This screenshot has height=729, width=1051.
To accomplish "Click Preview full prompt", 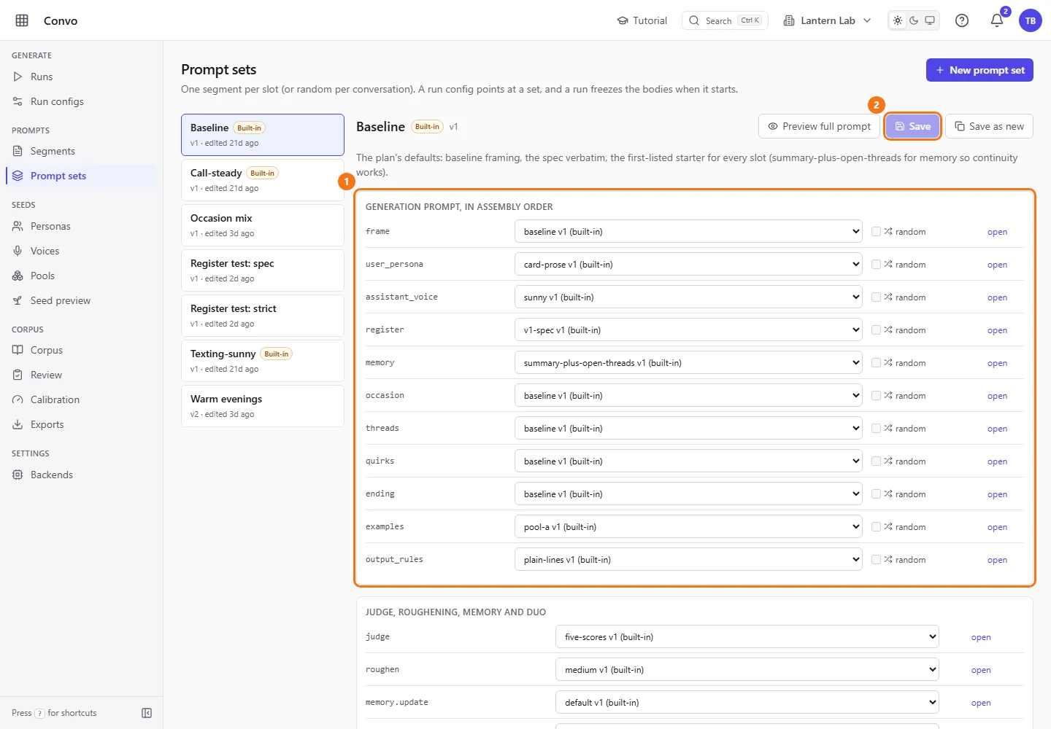I will click(819, 126).
